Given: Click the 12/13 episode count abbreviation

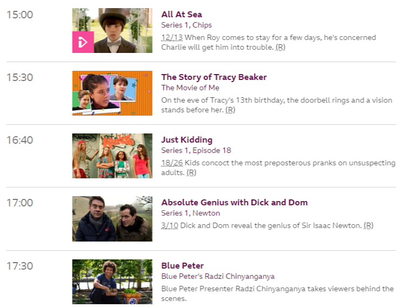Looking at the screenshot, I should [x=172, y=37].
